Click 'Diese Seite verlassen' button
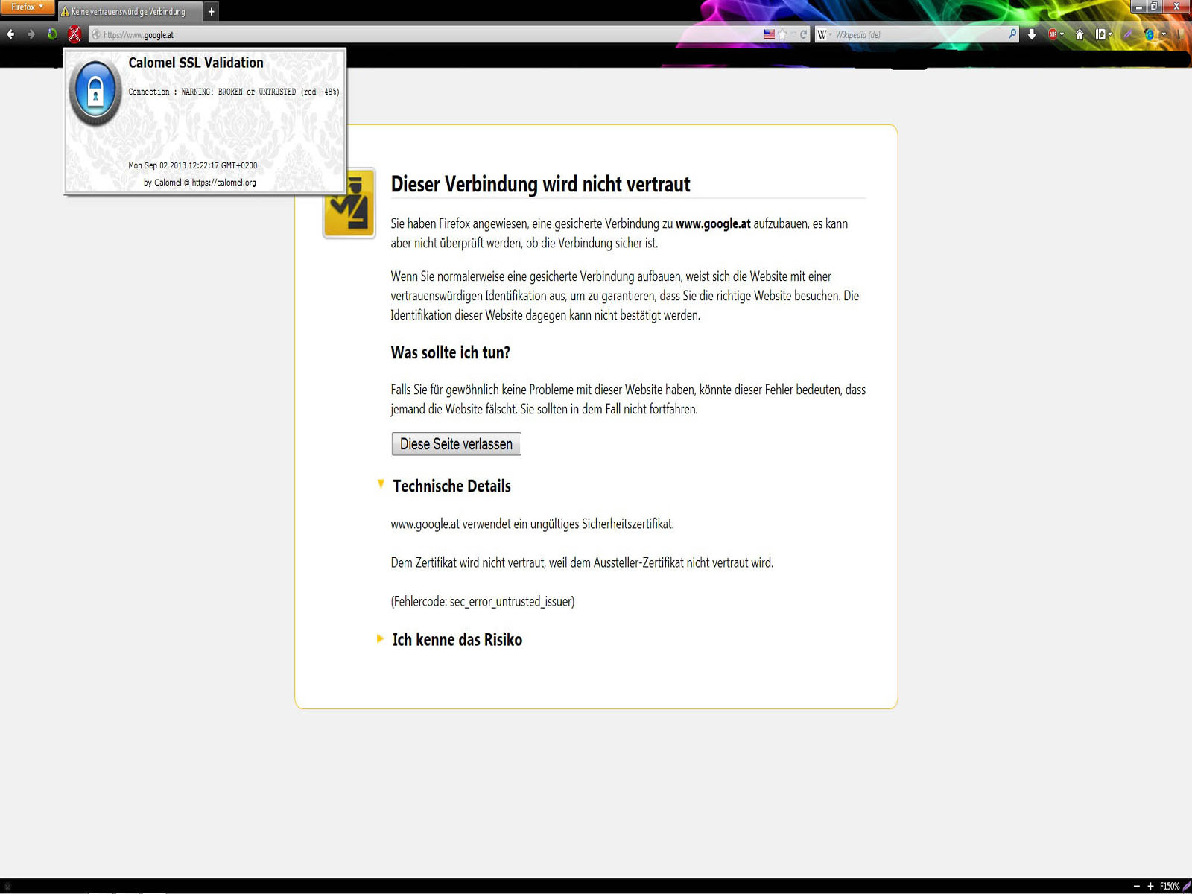This screenshot has width=1192, height=894. click(456, 444)
